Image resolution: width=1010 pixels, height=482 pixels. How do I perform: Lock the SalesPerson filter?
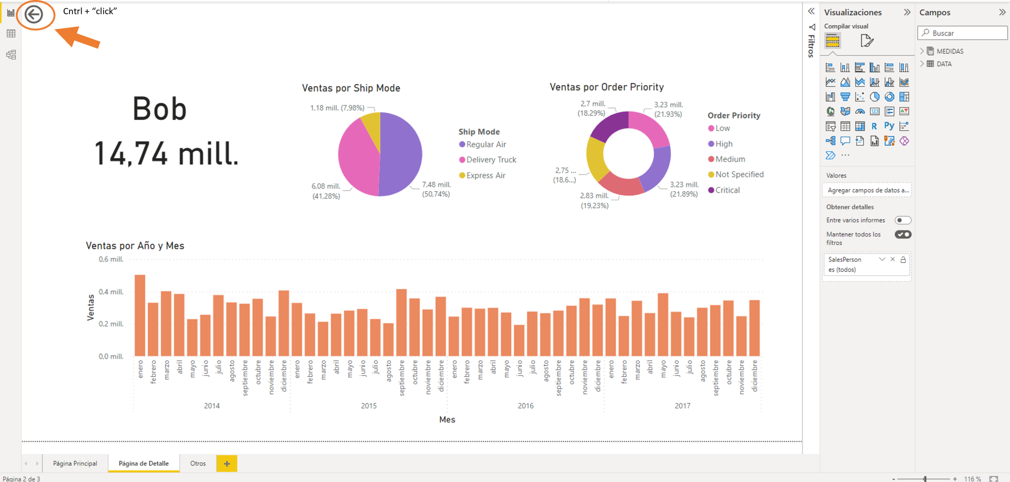click(903, 259)
